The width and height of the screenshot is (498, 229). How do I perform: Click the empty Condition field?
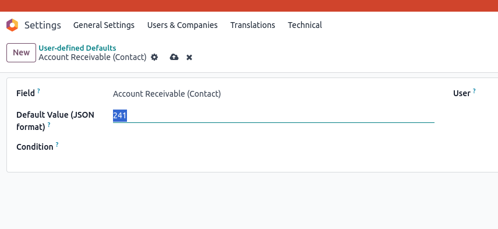(273, 147)
